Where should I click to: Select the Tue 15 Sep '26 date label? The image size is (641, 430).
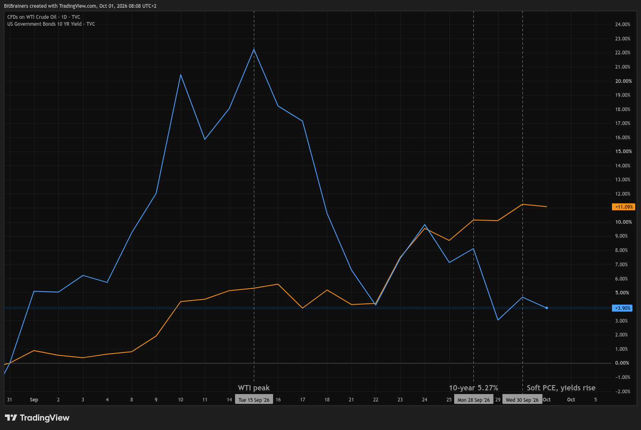tap(254, 400)
